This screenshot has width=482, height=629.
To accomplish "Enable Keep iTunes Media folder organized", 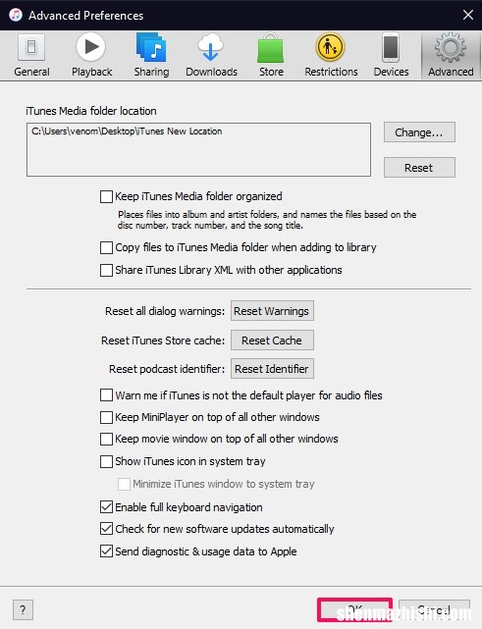I will tap(106, 196).
